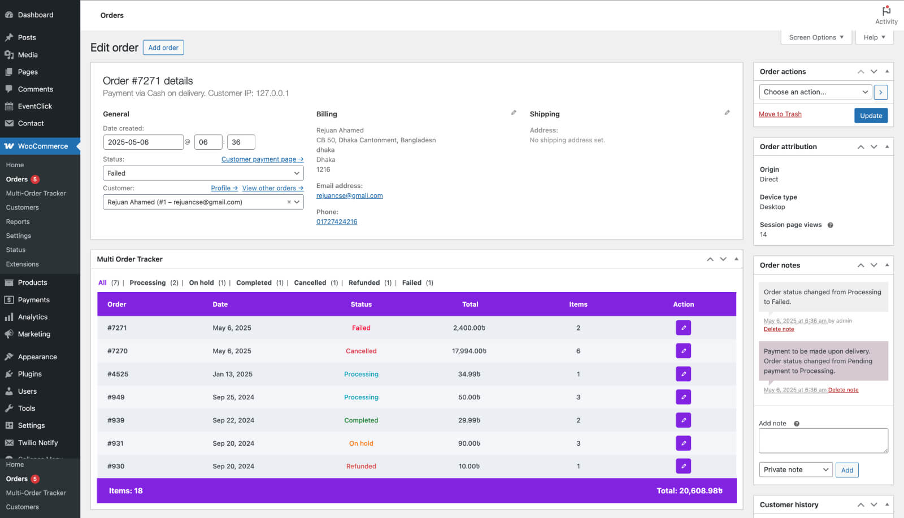Show help for Session page views
904x518 pixels.
830,225
